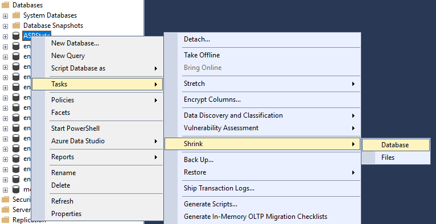Select New Database... from context menu

coord(97,43)
